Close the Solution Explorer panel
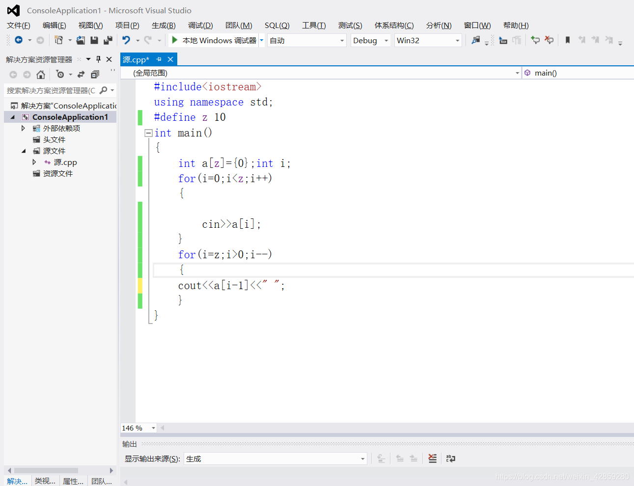This screenshot has height=486, width=634. pyautogui.click(x=109, y=59)
